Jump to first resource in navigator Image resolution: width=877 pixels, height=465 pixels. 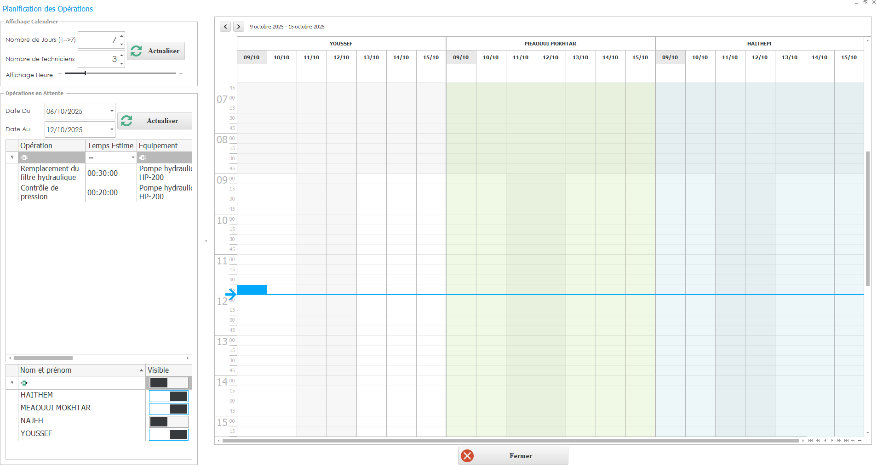coord(810,441)
